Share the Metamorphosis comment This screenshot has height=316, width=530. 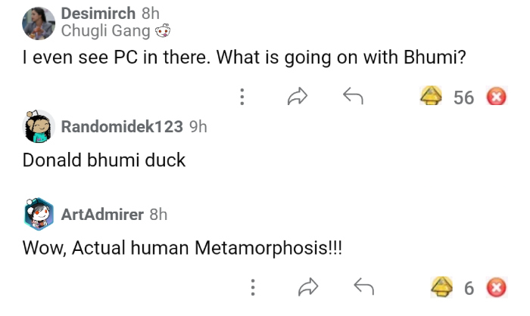(308, 287)
